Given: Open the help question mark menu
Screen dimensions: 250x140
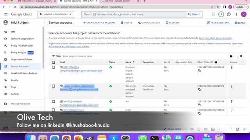Looking at the screenshot, I should (x=229, y=14).
